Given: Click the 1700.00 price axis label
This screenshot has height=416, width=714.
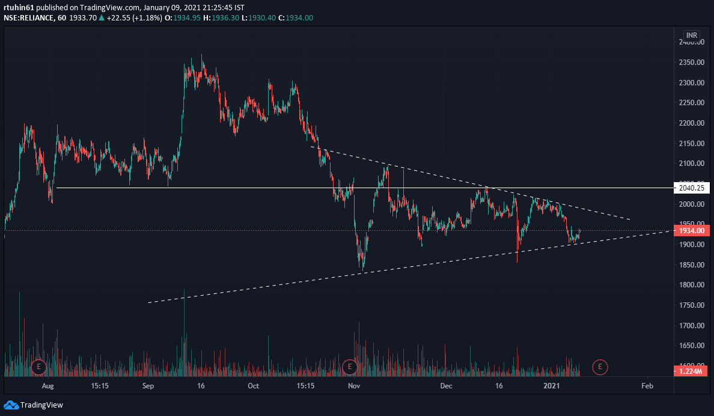Looking at the screenshot, I should pos(691,326).
